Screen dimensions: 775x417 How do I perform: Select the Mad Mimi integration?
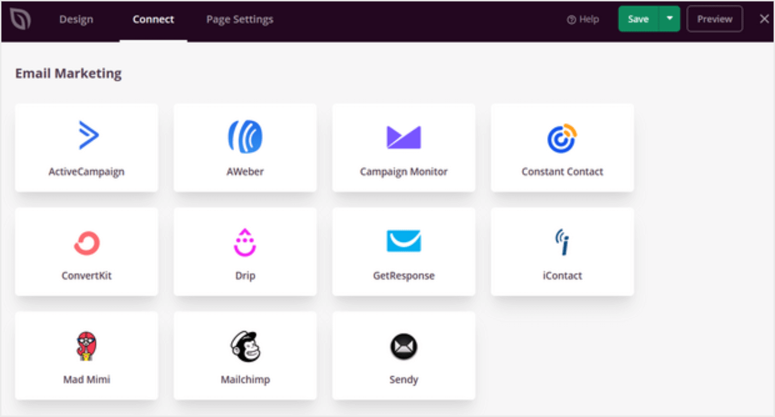coord(86,355)
